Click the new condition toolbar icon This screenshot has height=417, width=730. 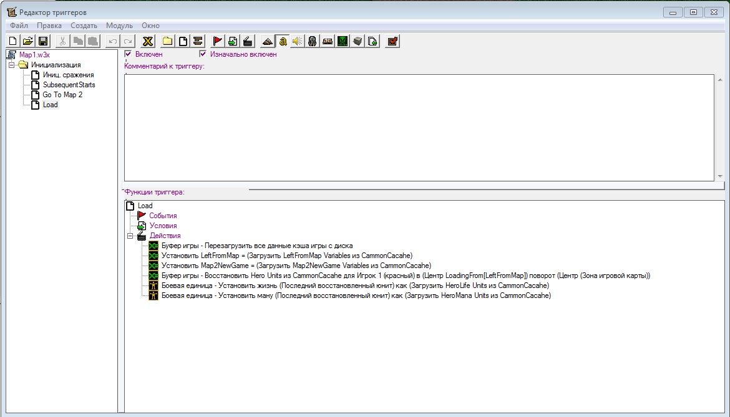pyautogui.click(x=233, y=41)
